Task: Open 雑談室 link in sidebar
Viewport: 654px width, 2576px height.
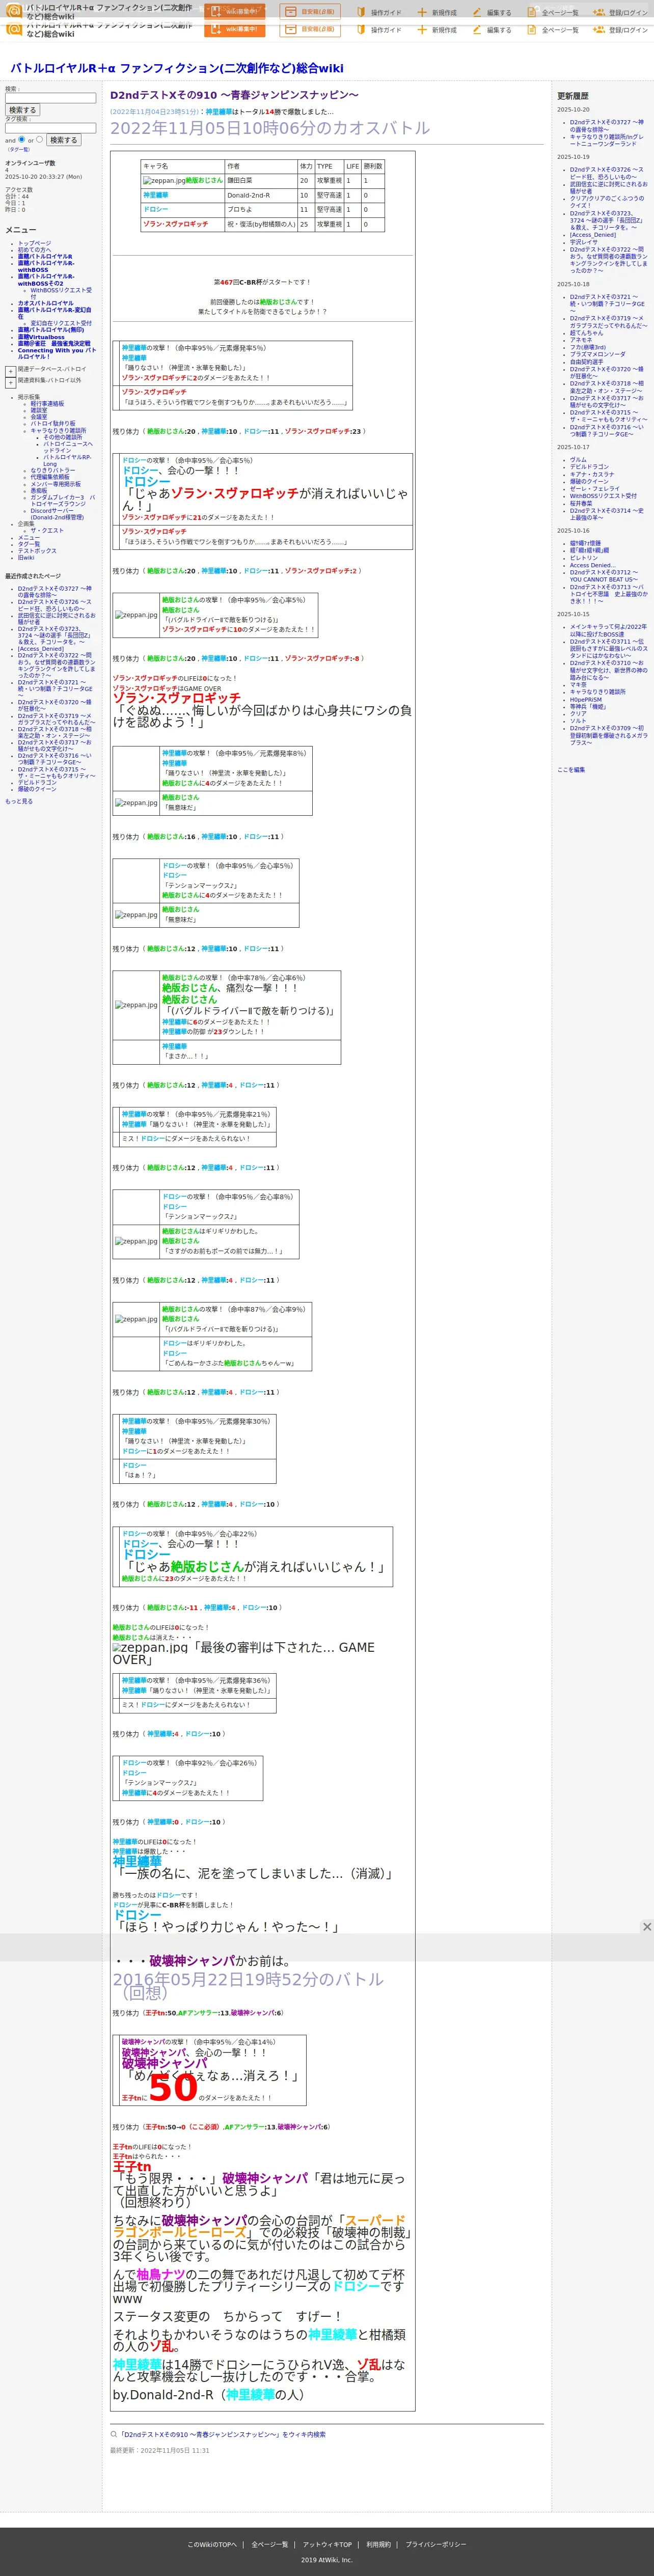Action: point(38,410)
